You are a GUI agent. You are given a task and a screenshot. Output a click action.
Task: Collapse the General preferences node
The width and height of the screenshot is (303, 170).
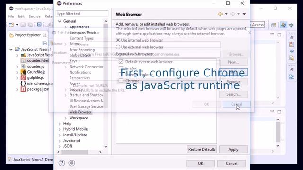point(60,21)
